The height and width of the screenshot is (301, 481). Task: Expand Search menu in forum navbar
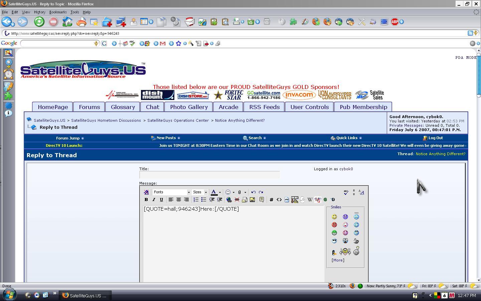tap(255, 138)
